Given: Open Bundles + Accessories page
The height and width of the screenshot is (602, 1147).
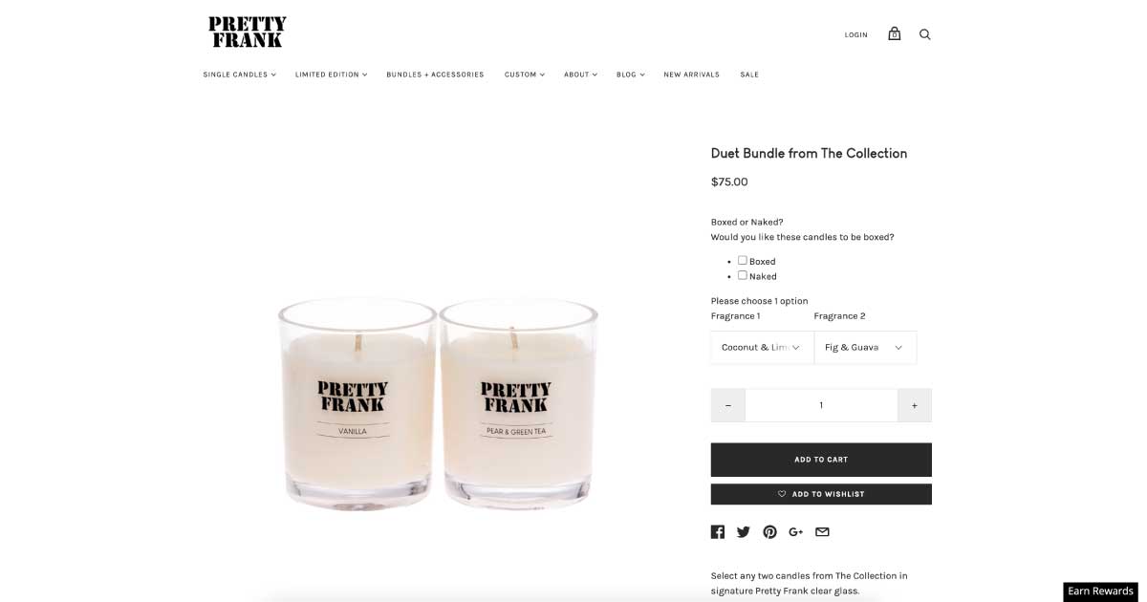Looking at the screenshot, I should 435,75.
